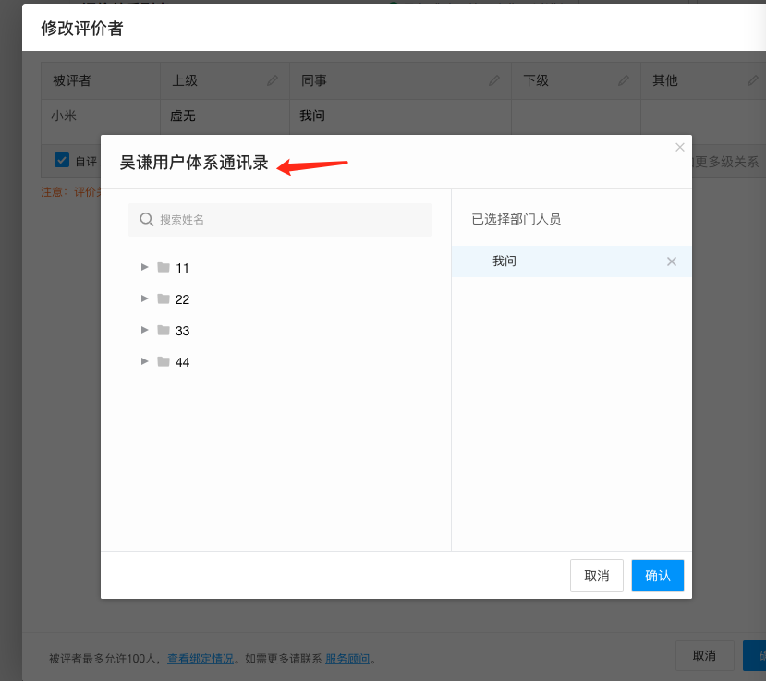Click 确认 button in contacts dialog

(657, 576)
